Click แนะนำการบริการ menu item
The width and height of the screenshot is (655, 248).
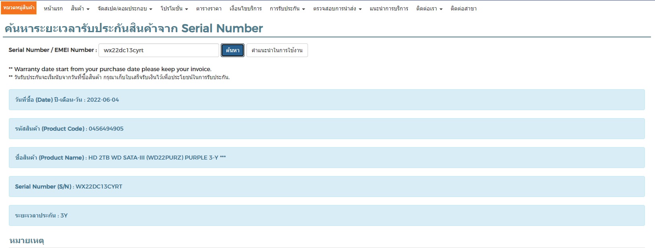(x=389, y=8)
